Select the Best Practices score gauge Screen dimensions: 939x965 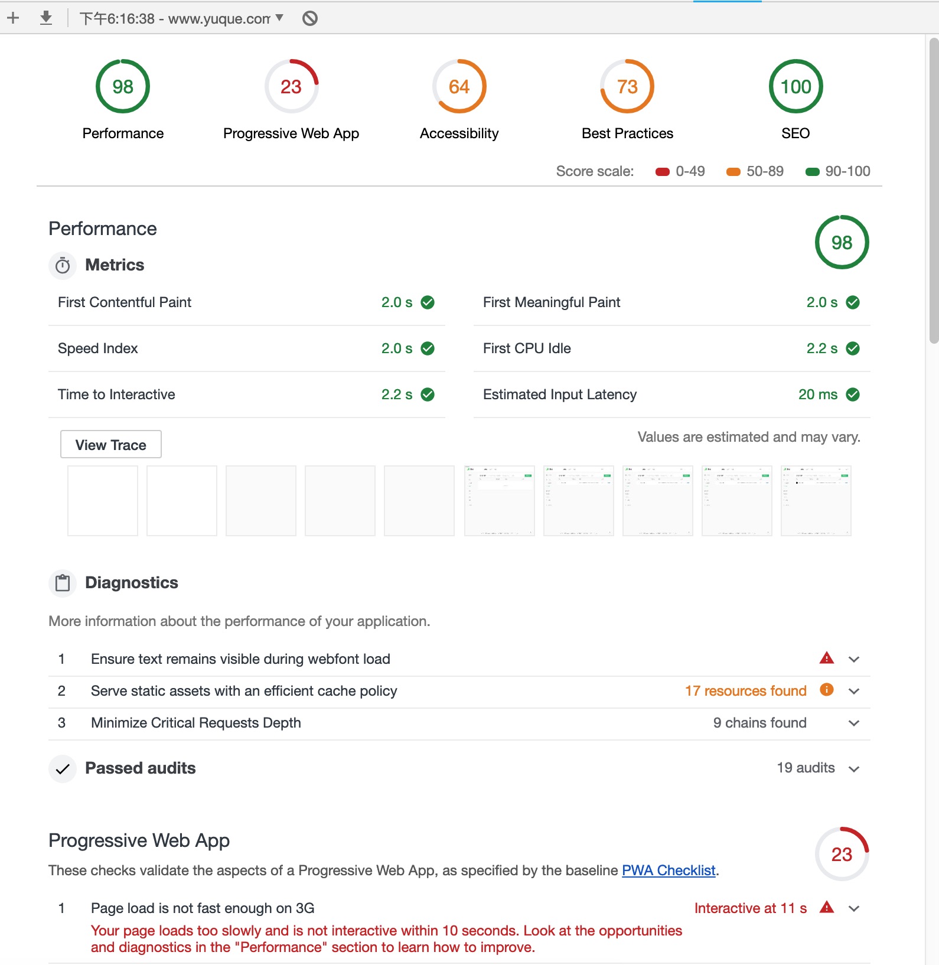627,87
